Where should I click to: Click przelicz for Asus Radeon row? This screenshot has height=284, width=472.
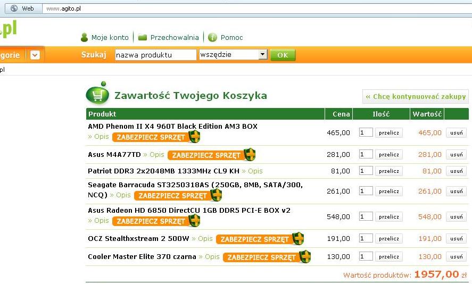tap(389, 216)
